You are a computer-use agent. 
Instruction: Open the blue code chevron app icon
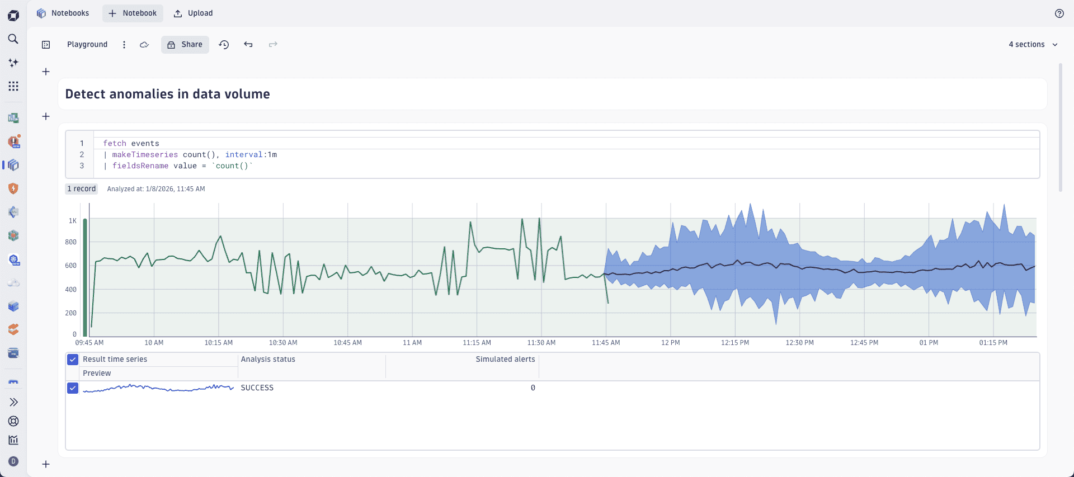[13, 212]
